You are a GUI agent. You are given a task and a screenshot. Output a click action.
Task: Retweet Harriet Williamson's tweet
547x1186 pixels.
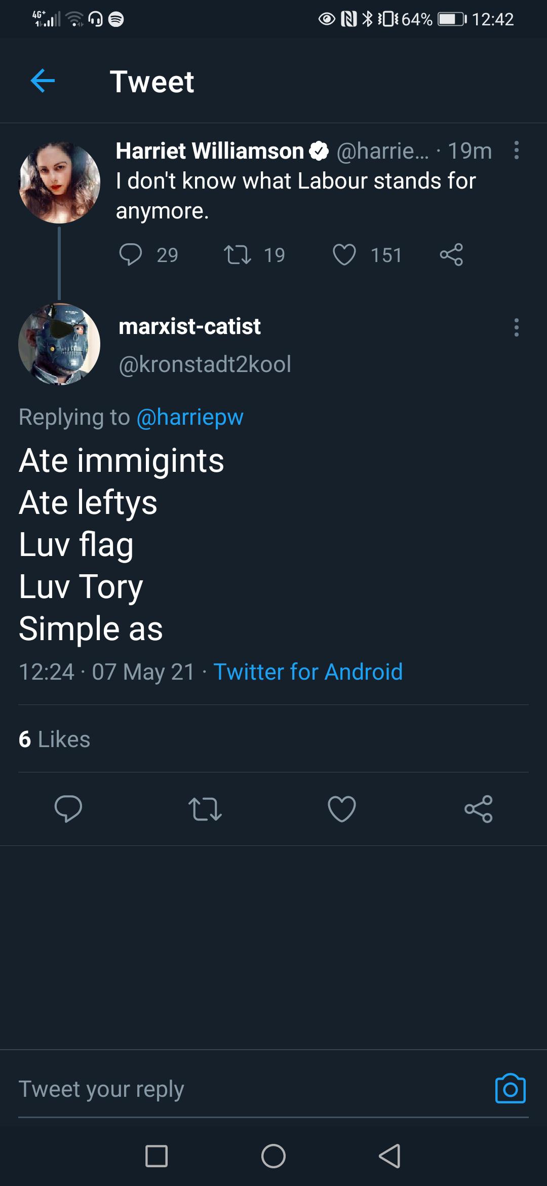(x=238, y=254)
